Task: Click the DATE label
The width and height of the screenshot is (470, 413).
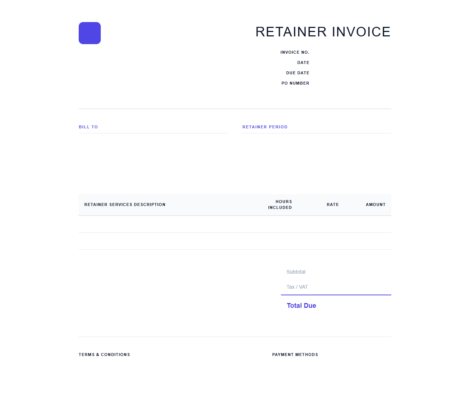Action: [303, 63]
